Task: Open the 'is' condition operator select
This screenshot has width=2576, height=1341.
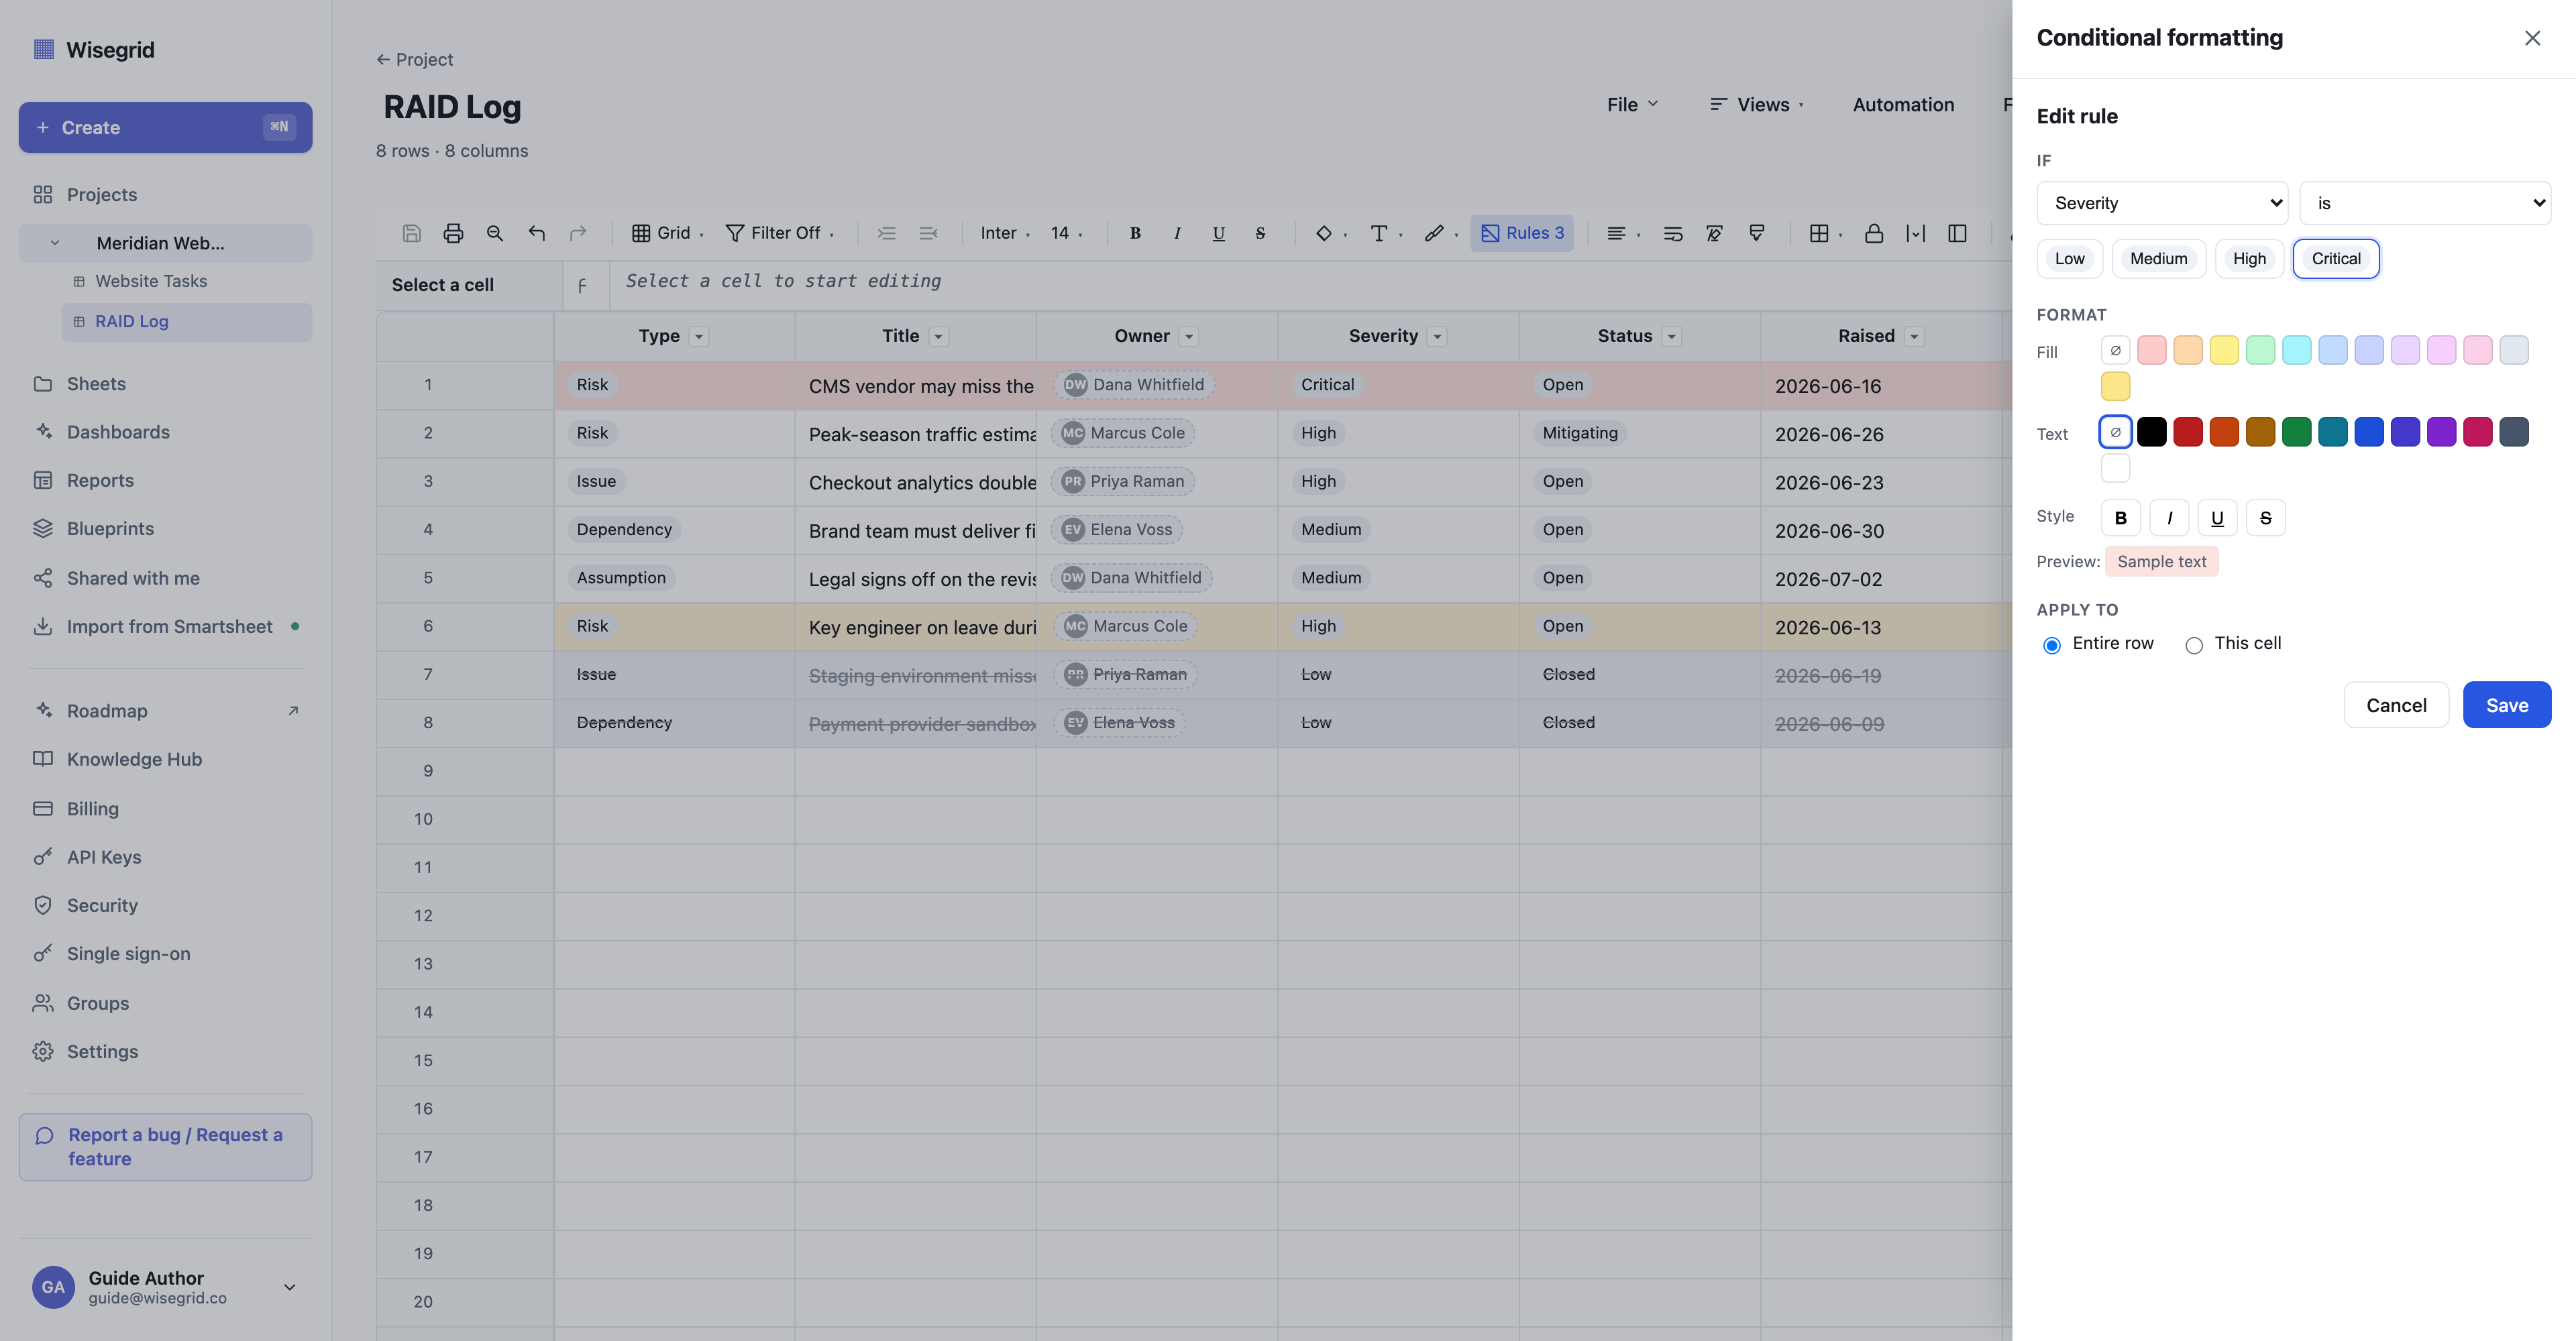Action: [x=2424, y=203]
